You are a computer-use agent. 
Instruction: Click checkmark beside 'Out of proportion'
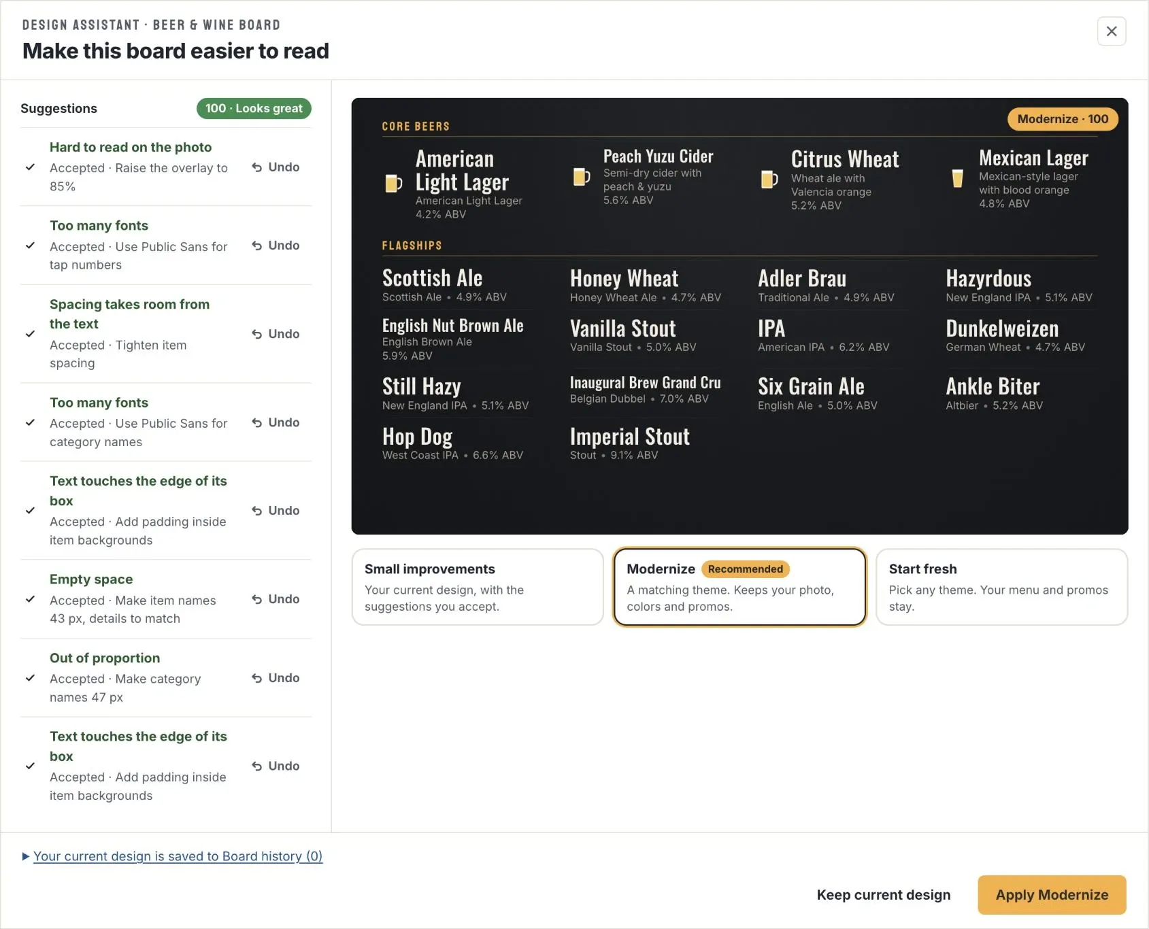(x=30, y=678)
